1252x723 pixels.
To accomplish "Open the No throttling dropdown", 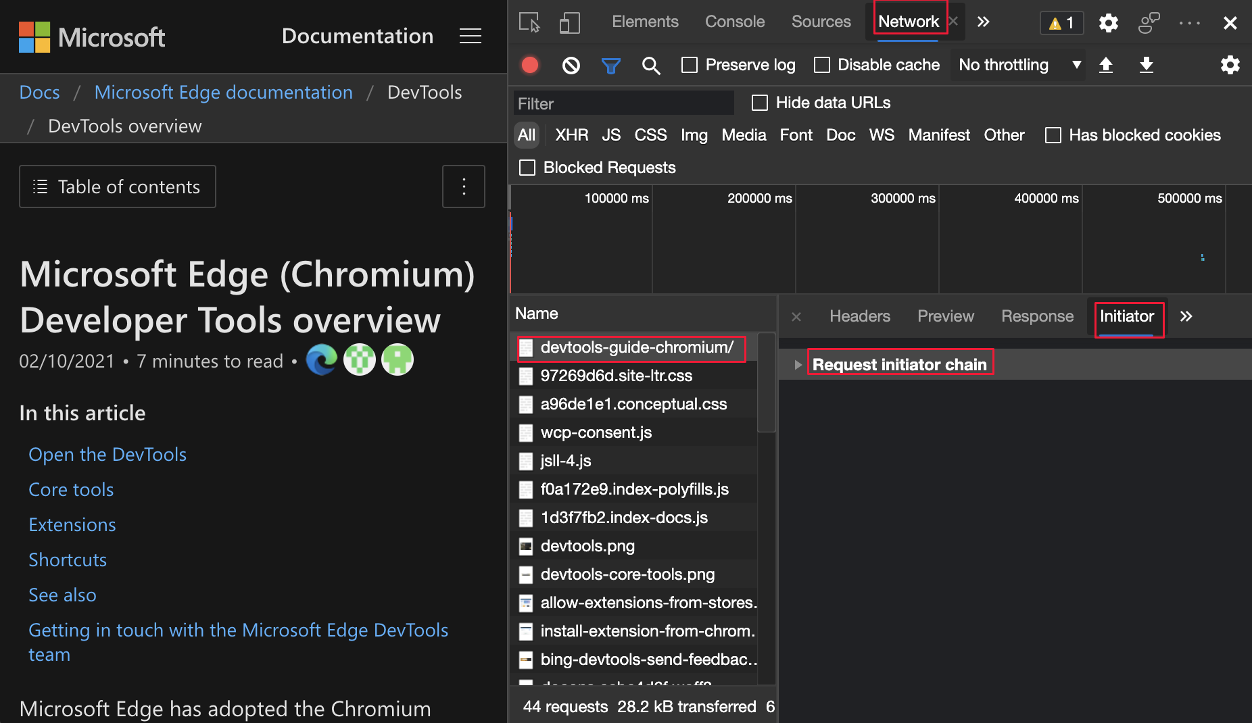I will (x=1017, y=65).
